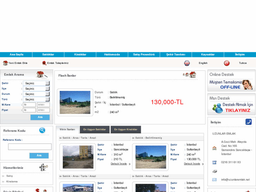Click the house icon beside Yeni Emlak Ekle
256x192 pixels.
click(5, 63)
